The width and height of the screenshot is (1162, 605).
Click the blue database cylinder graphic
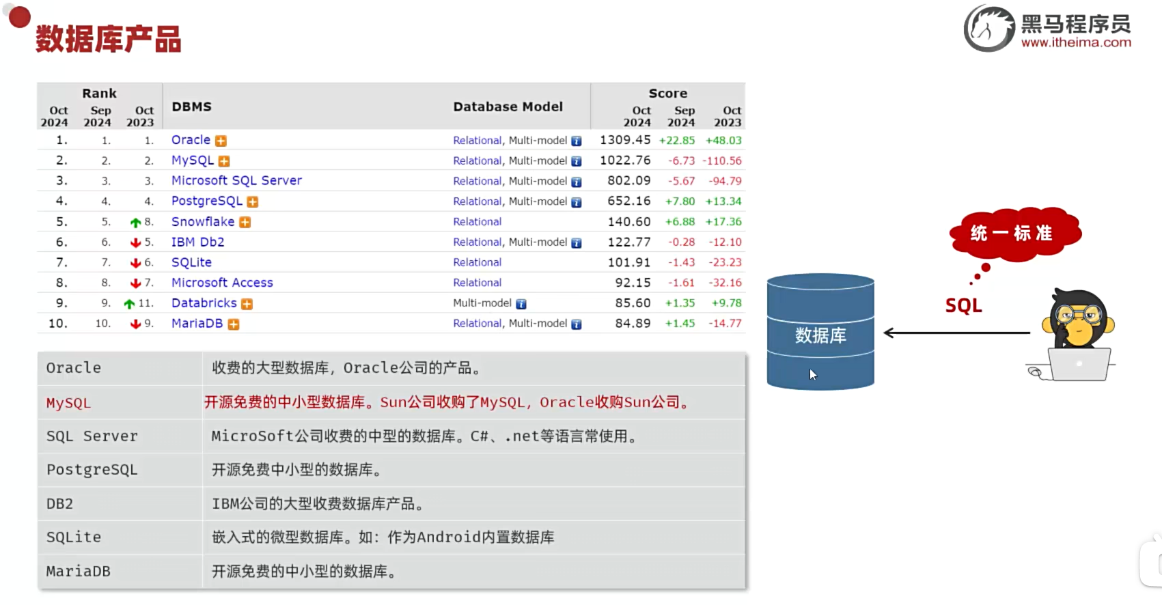click(x=820, y=332)
